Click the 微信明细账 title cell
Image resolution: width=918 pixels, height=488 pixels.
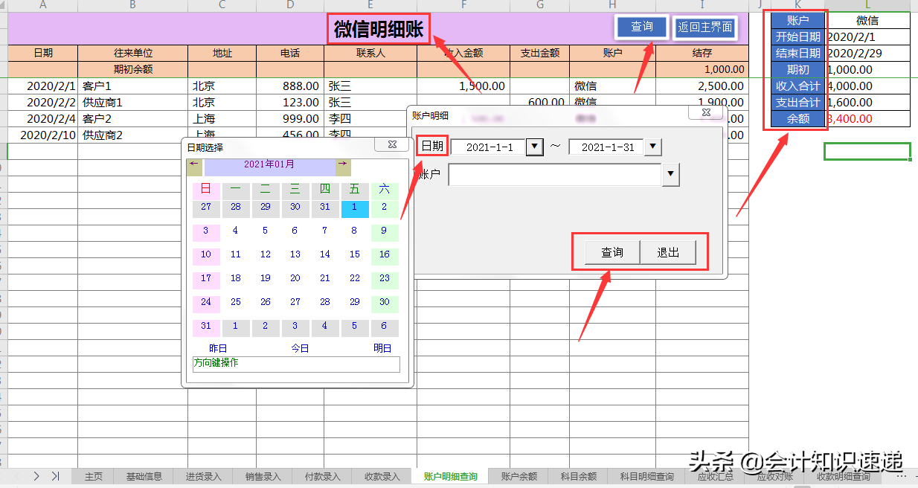coord(378,29)
